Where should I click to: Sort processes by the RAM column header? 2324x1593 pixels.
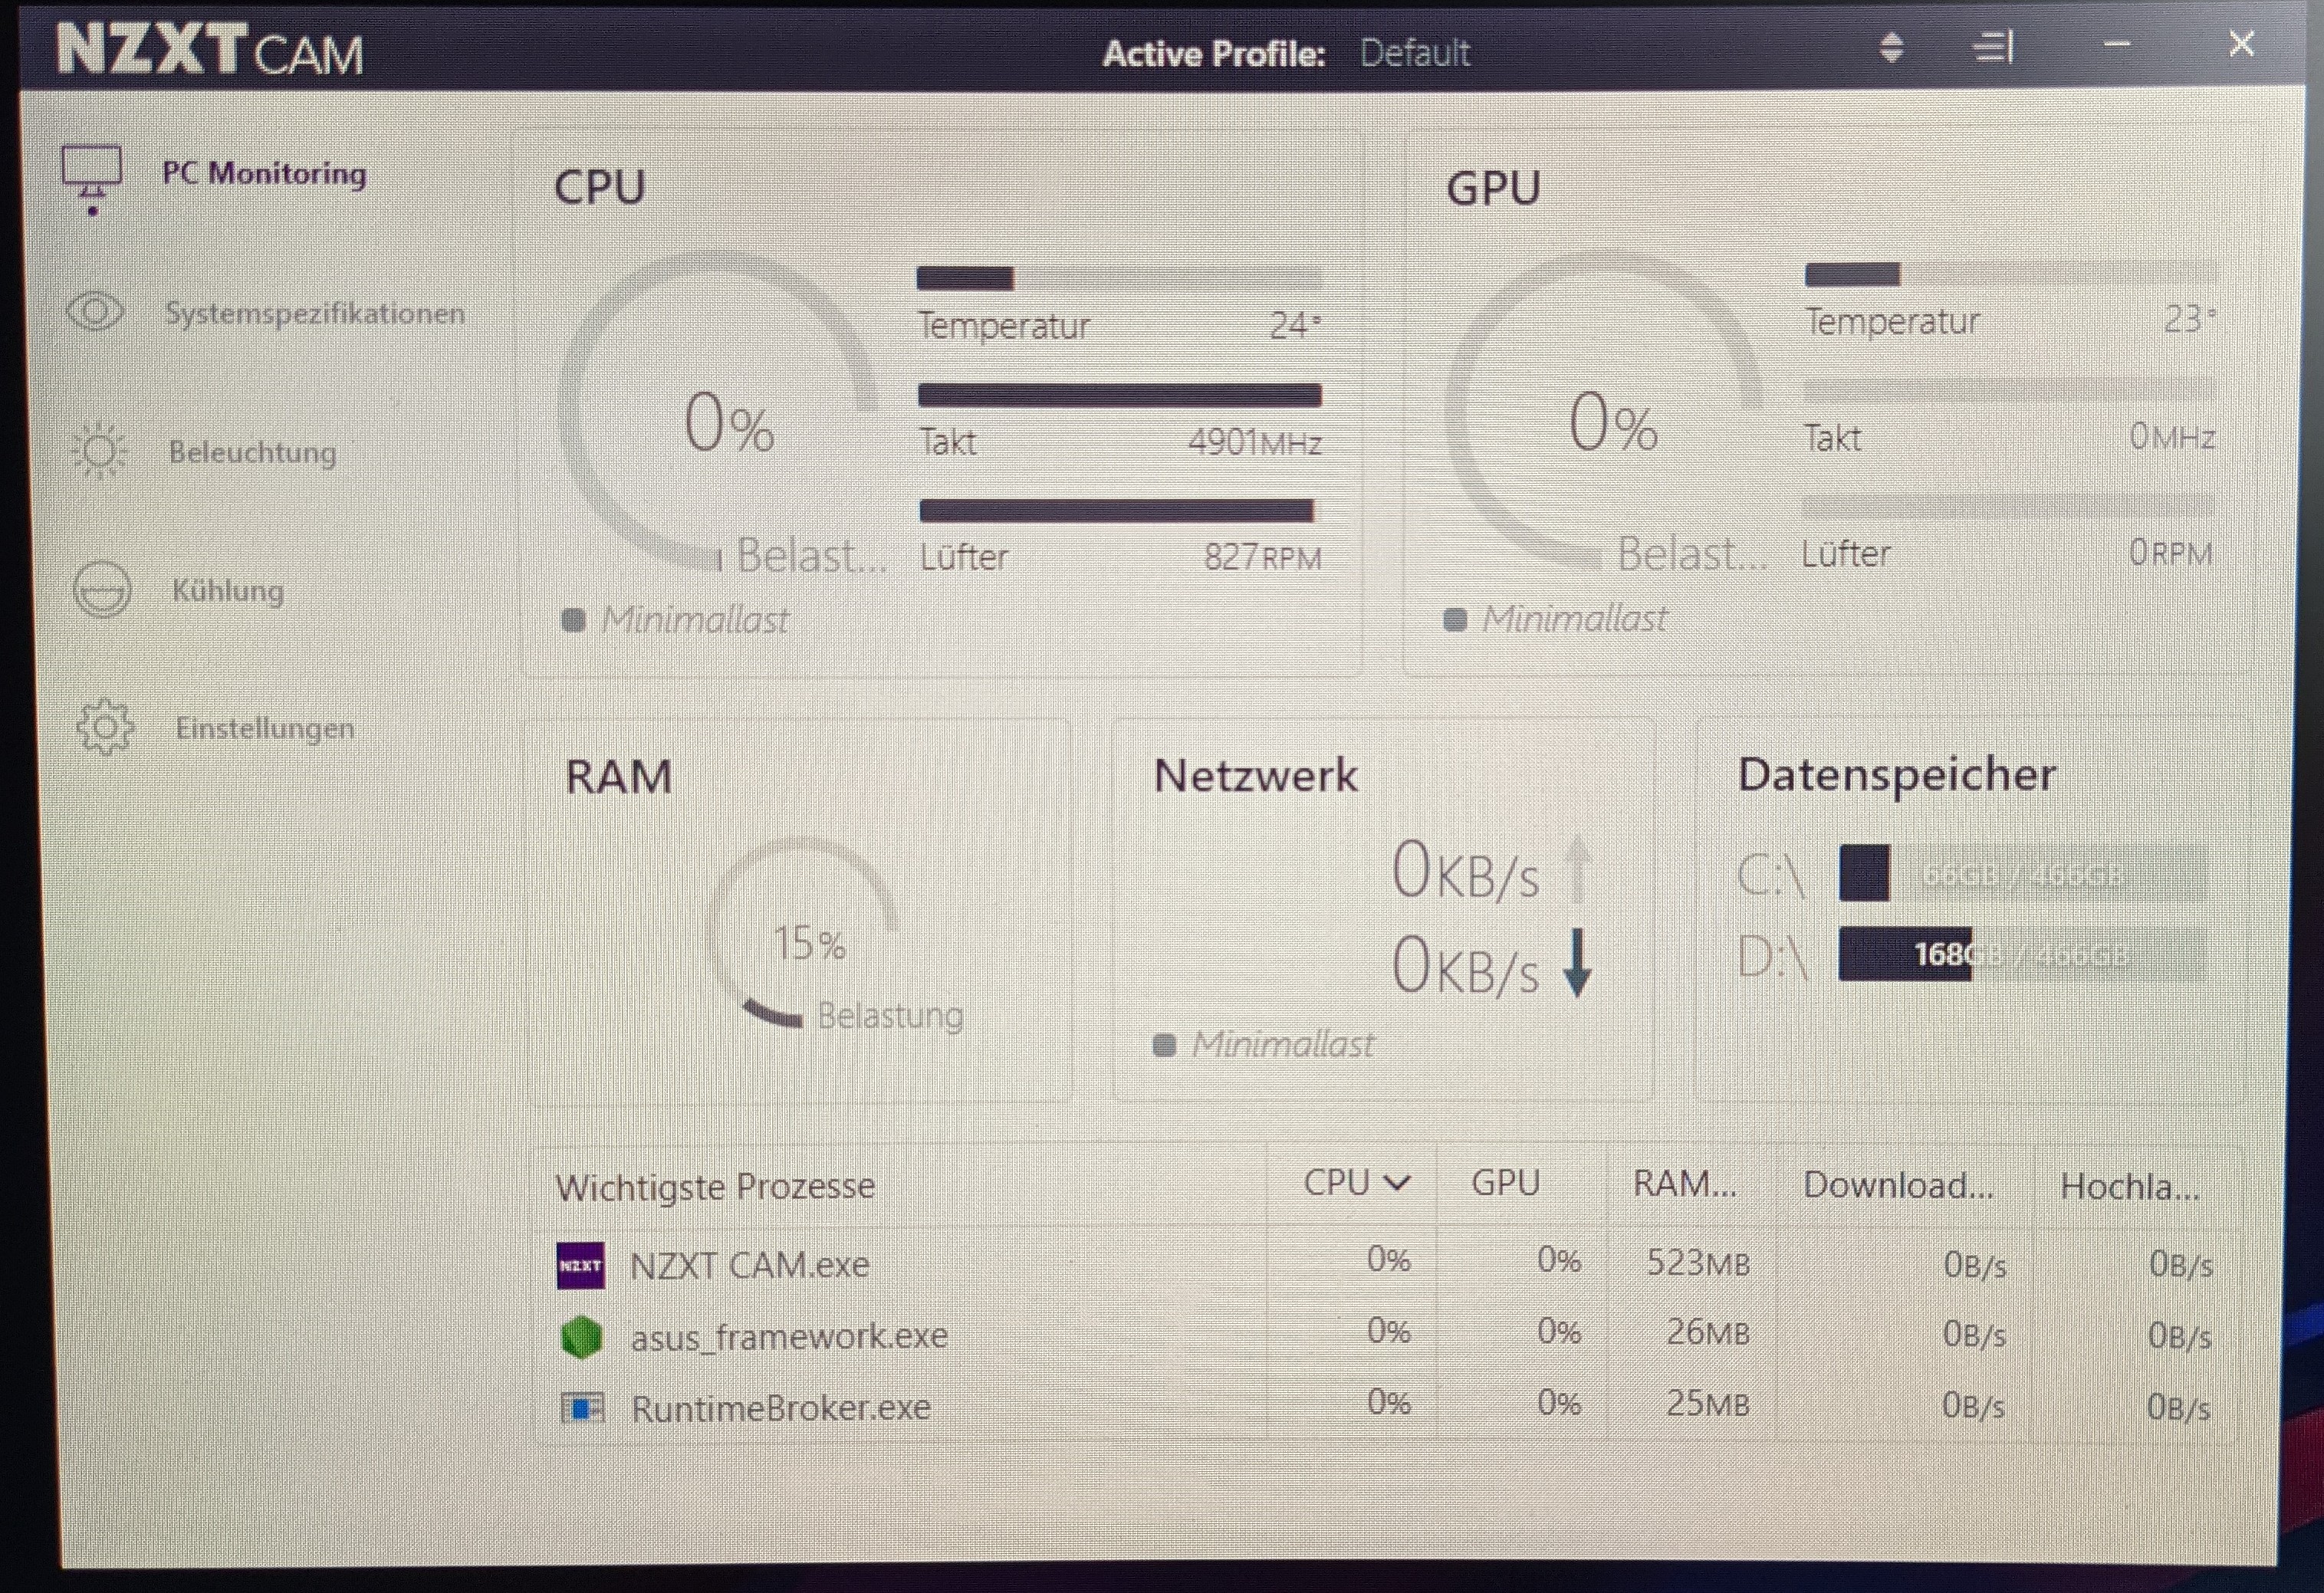pos(1685,1184)
